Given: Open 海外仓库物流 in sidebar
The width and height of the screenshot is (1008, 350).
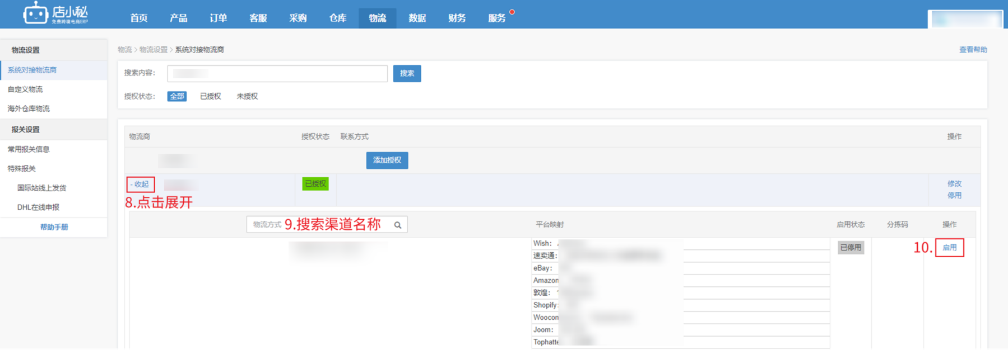Looking at the screenshot, I should point(29,108).
